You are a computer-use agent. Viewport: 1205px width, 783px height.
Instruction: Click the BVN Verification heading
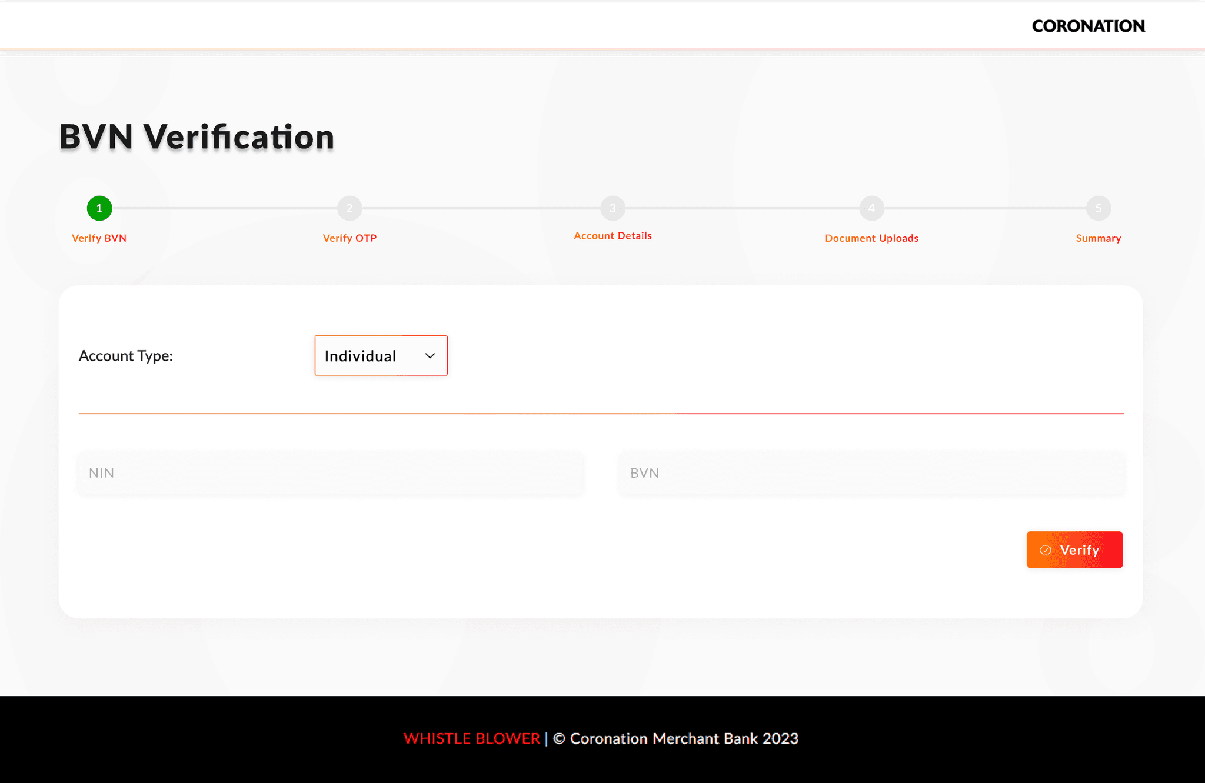click(197, 136)
